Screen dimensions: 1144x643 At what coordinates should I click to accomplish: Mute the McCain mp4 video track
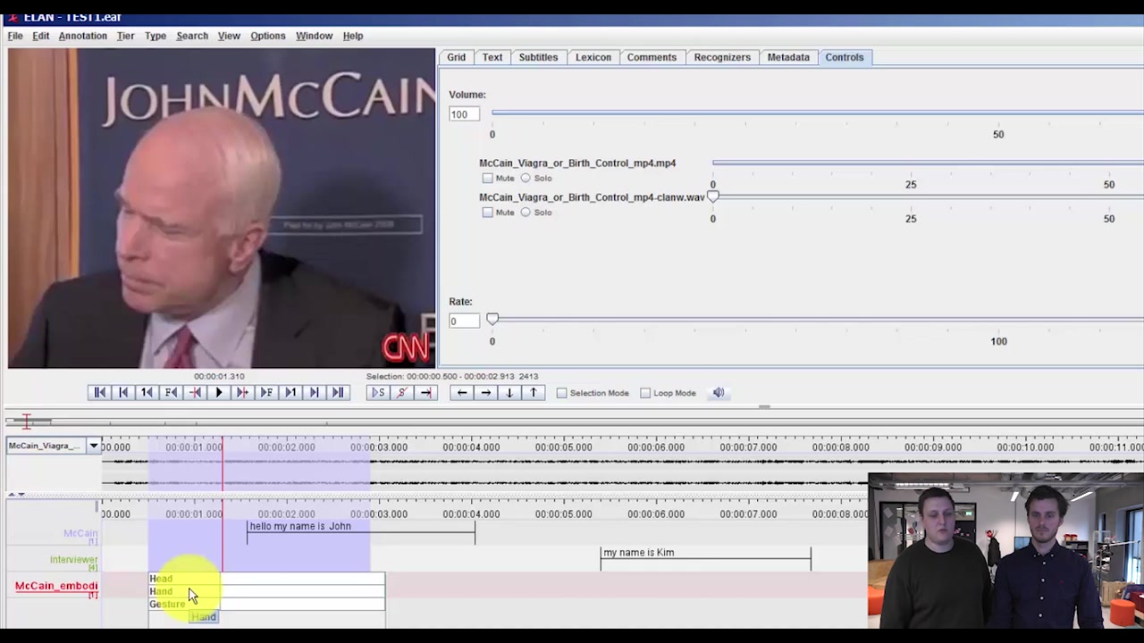(488, 178)
